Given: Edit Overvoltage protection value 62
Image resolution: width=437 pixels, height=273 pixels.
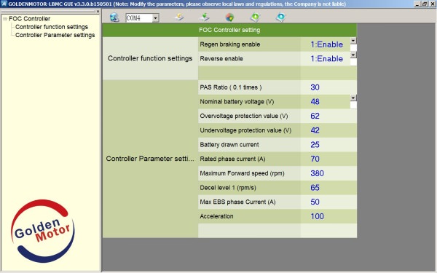Looking at the screenshot, I should click(315, 116).
